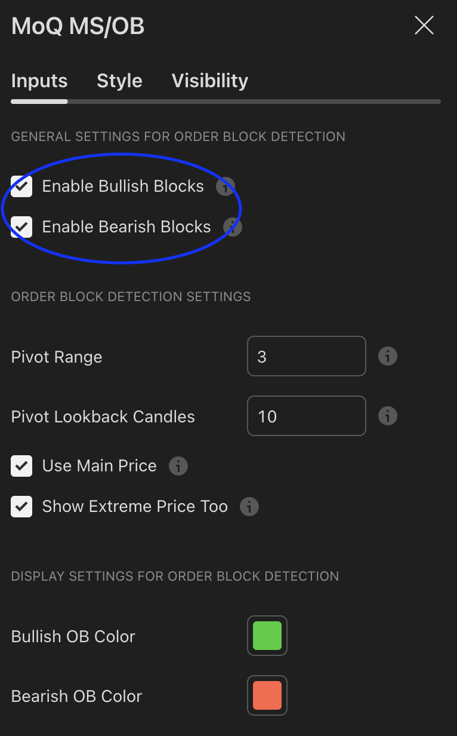
Task: Toggle the Use Main Price checkbox
Action: (x=21, y=466)
